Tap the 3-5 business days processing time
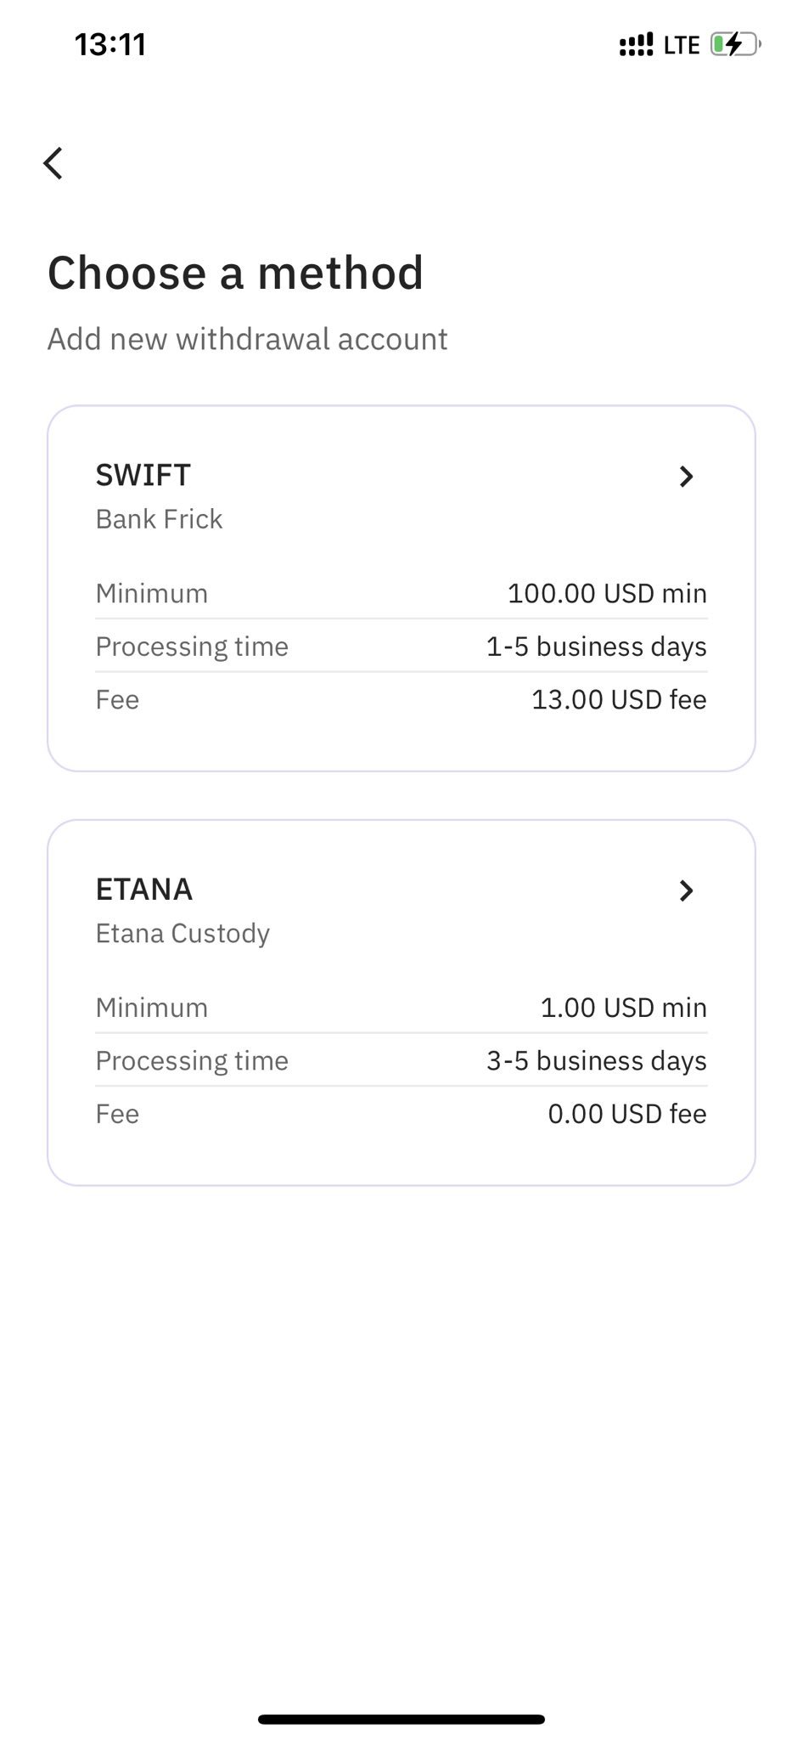This screenshot has width=803, height=1740. [x=596, y=1061]
